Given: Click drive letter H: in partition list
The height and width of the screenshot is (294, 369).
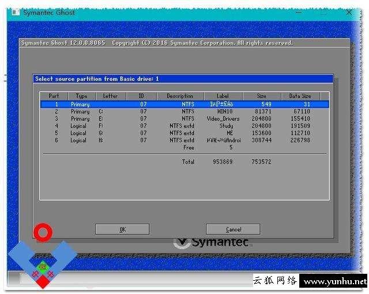Looking at the screenshot, I should (101, 140).
